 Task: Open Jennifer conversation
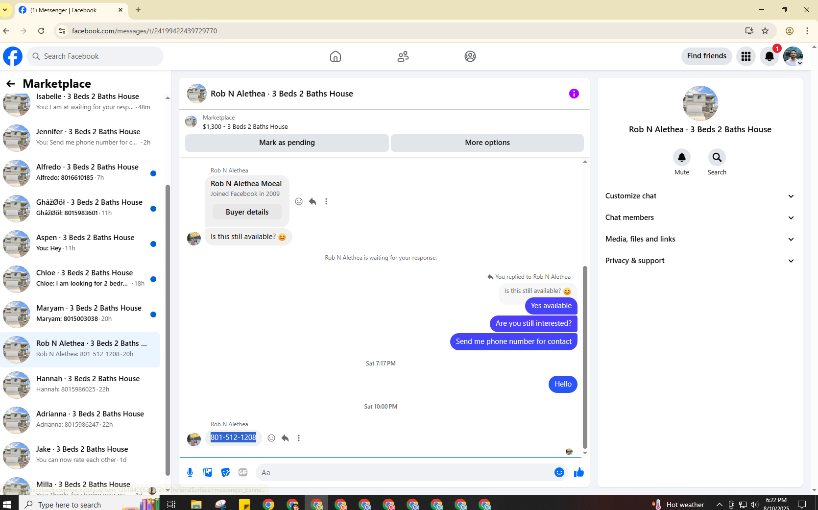coord(80,137)
